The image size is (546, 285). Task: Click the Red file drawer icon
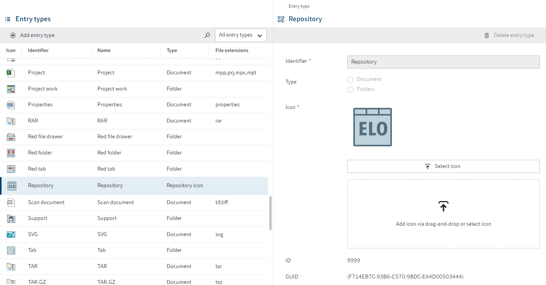[11, 137]
